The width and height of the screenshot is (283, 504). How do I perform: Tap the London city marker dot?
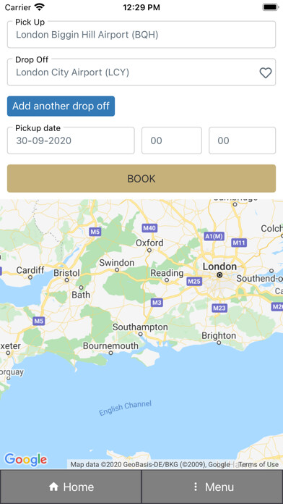point(219,275)
